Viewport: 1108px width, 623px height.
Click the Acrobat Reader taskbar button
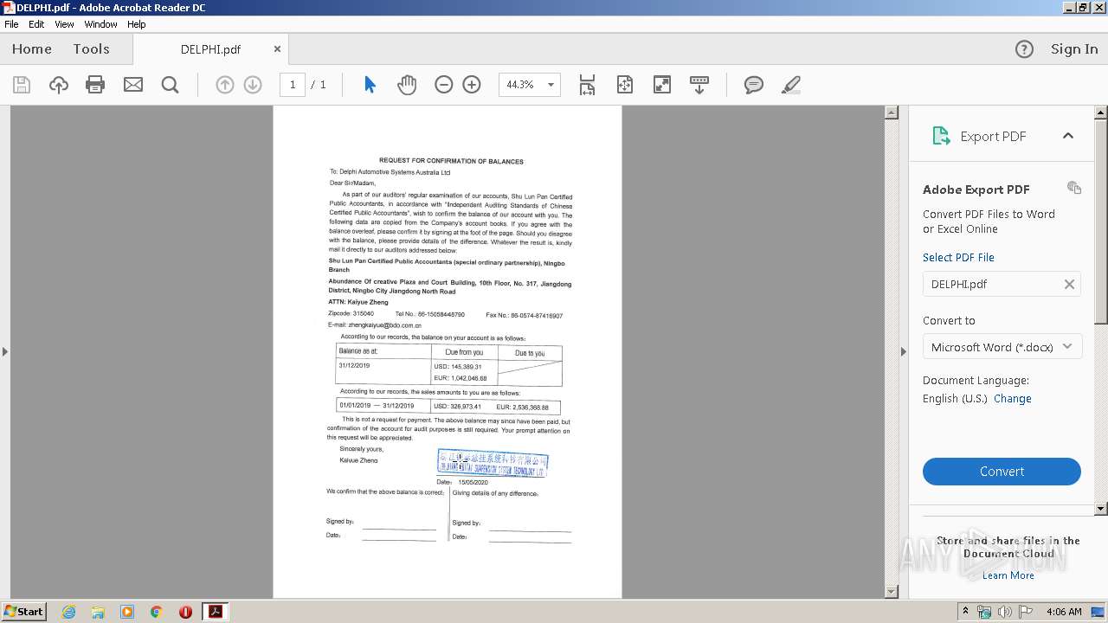tap(215, 612)
